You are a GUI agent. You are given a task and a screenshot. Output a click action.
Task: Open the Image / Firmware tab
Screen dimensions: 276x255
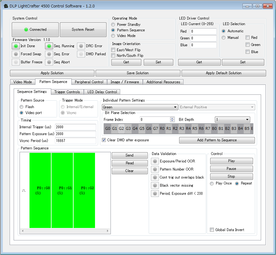[x=124, y=82]
